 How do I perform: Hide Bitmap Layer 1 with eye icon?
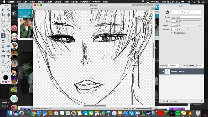[162, 71]
